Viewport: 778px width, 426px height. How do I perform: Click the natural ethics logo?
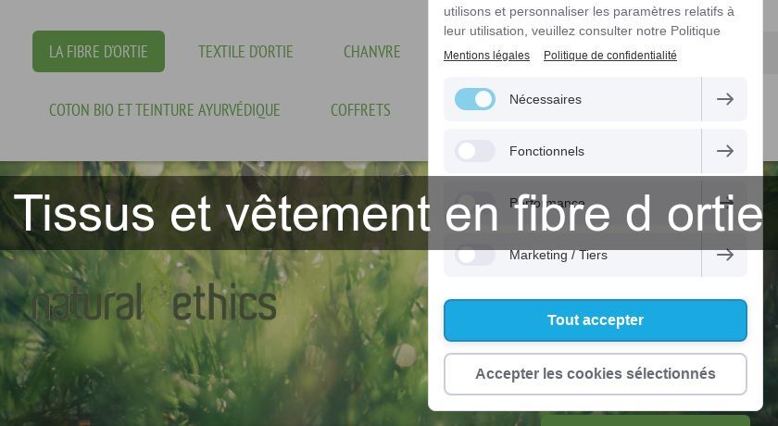coord(155,302)
